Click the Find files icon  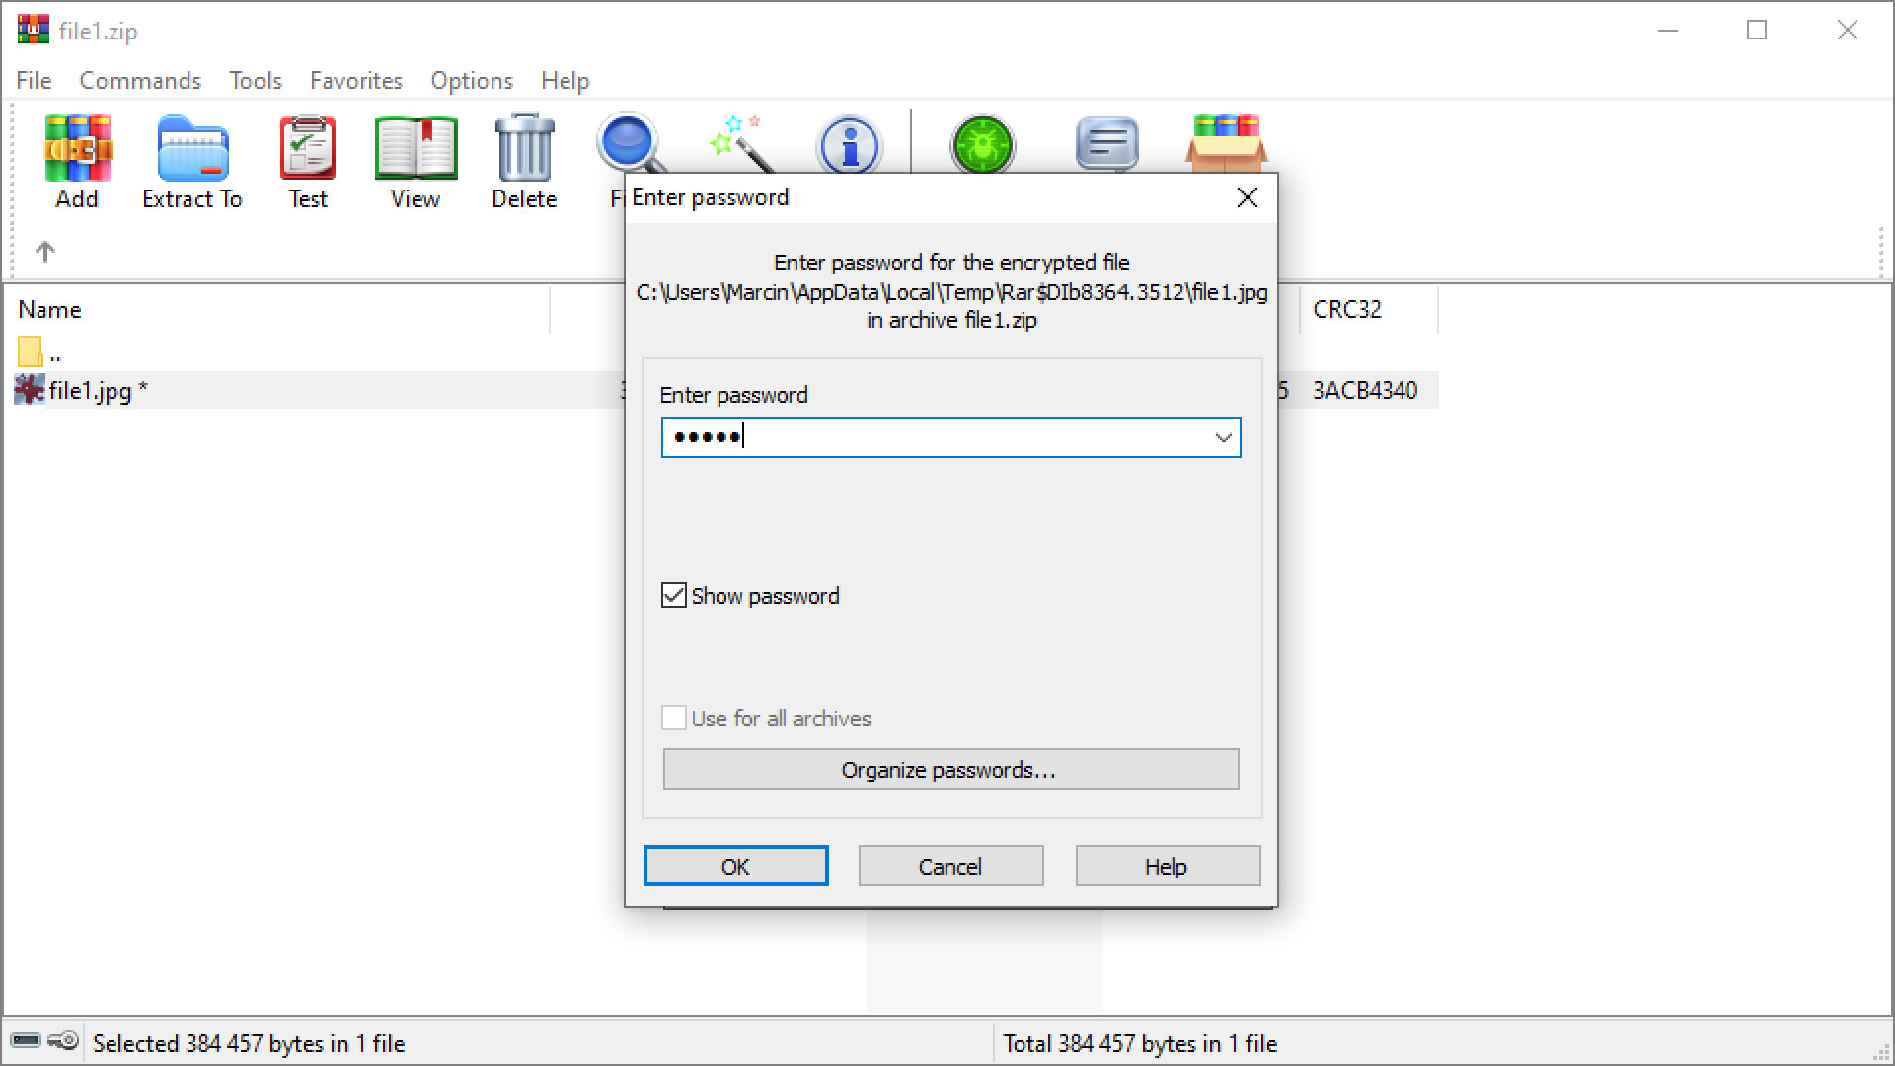click(x=629, y=143)
